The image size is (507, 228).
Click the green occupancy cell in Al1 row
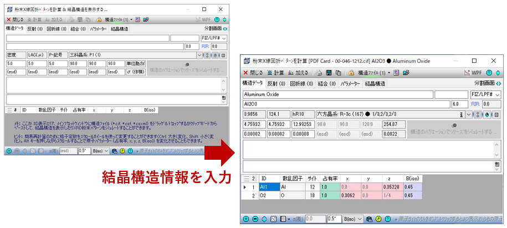tap(330, 187)
